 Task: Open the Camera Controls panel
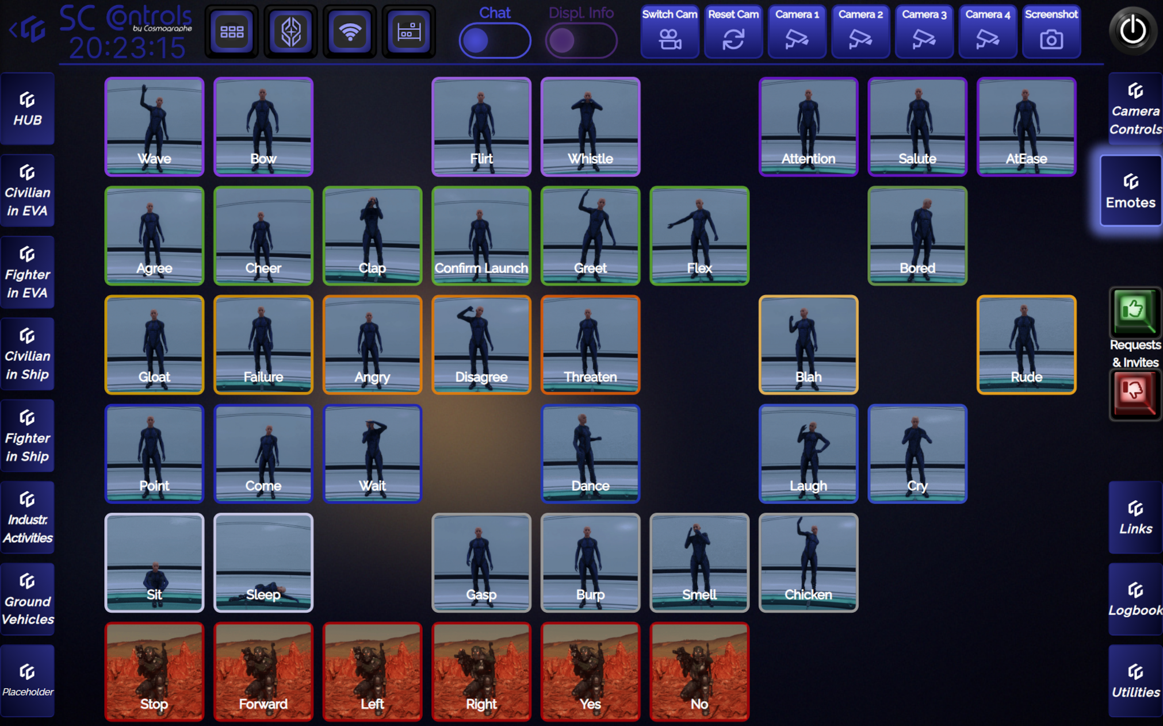click(1135, 109)
